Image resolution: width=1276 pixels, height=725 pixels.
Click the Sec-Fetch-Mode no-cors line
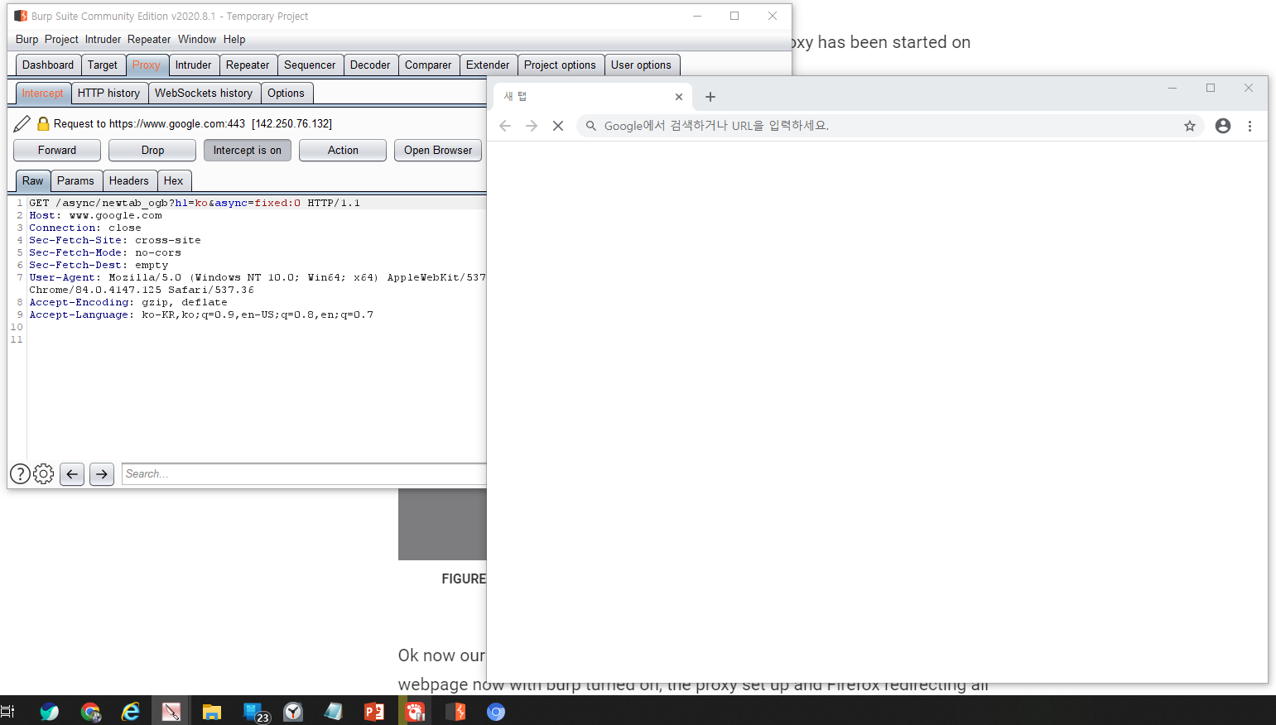coord(105,252)
